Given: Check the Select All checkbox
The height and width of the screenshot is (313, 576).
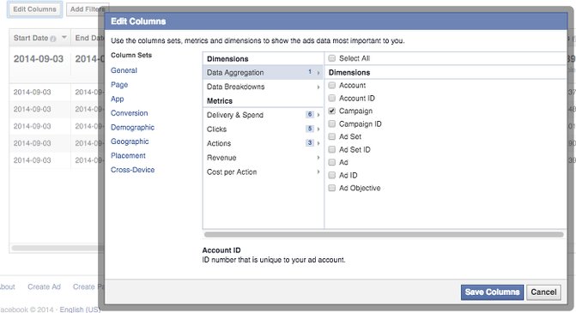Looking at the screenshot, I should coord(332,58).
